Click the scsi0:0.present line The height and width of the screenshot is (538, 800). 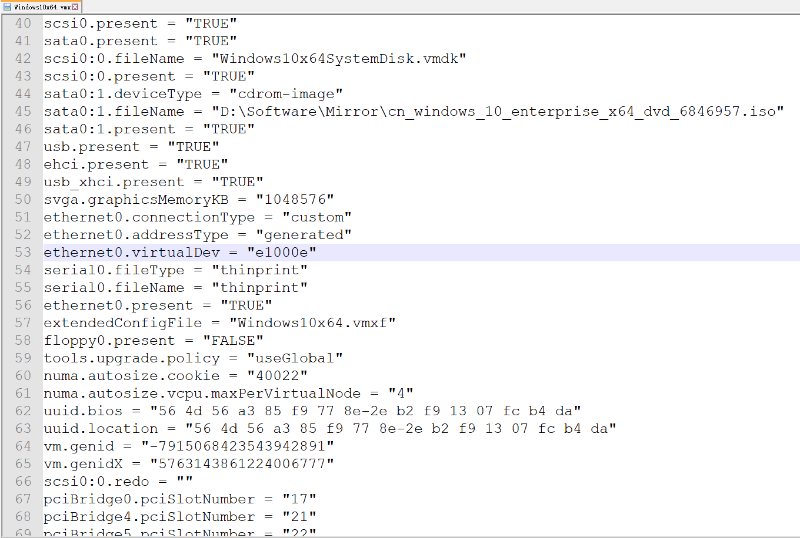pos(149,76)
